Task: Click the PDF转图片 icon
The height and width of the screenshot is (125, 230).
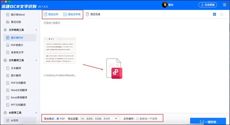Action: (x=8, y=45)
